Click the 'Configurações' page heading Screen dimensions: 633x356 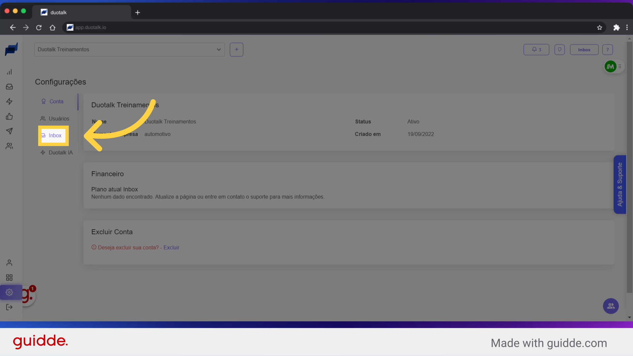pyautogui.click(x=60, y=82)
